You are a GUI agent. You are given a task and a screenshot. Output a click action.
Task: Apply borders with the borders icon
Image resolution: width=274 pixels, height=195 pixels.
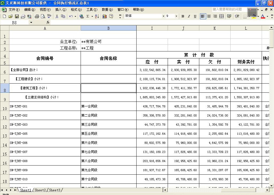tap(245, 16)
